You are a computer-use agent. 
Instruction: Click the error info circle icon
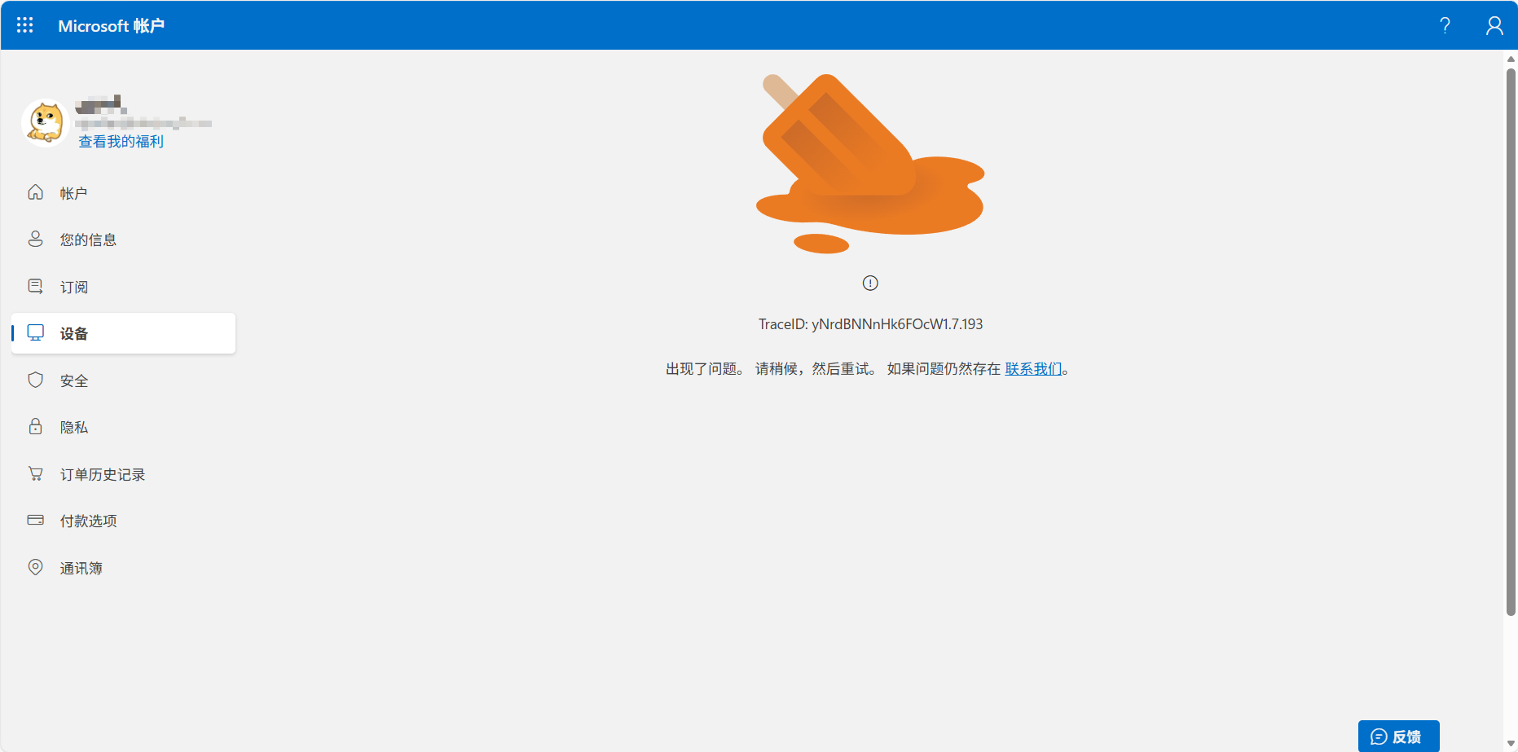click(870, 283)
